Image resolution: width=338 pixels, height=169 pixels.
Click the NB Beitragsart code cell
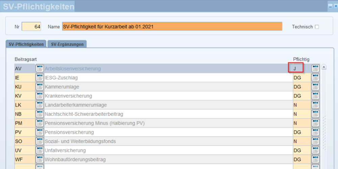pos(25,114)
